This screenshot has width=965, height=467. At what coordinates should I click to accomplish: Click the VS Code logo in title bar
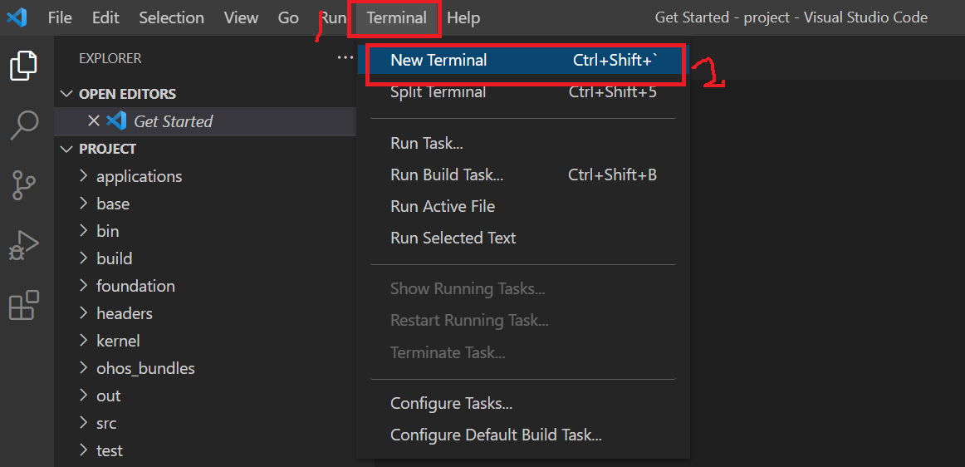coord(17,18)
